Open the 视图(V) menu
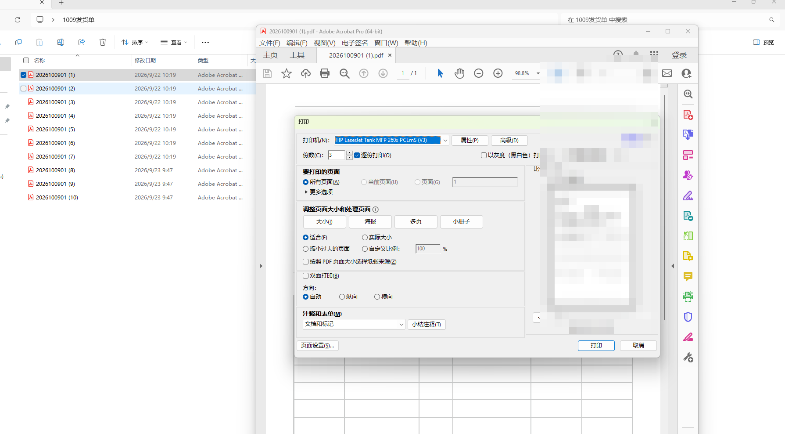Viewport: 785px width, 434px height. pyautogui.click(x=324, y=43)
